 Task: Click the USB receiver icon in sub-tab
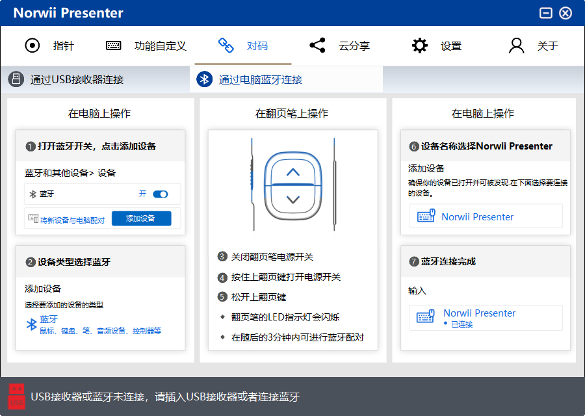16,79
